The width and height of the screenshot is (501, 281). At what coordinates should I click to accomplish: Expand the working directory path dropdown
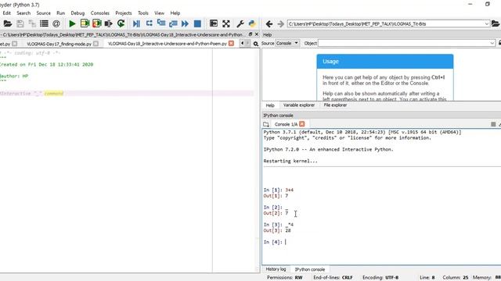coord(487,24)
